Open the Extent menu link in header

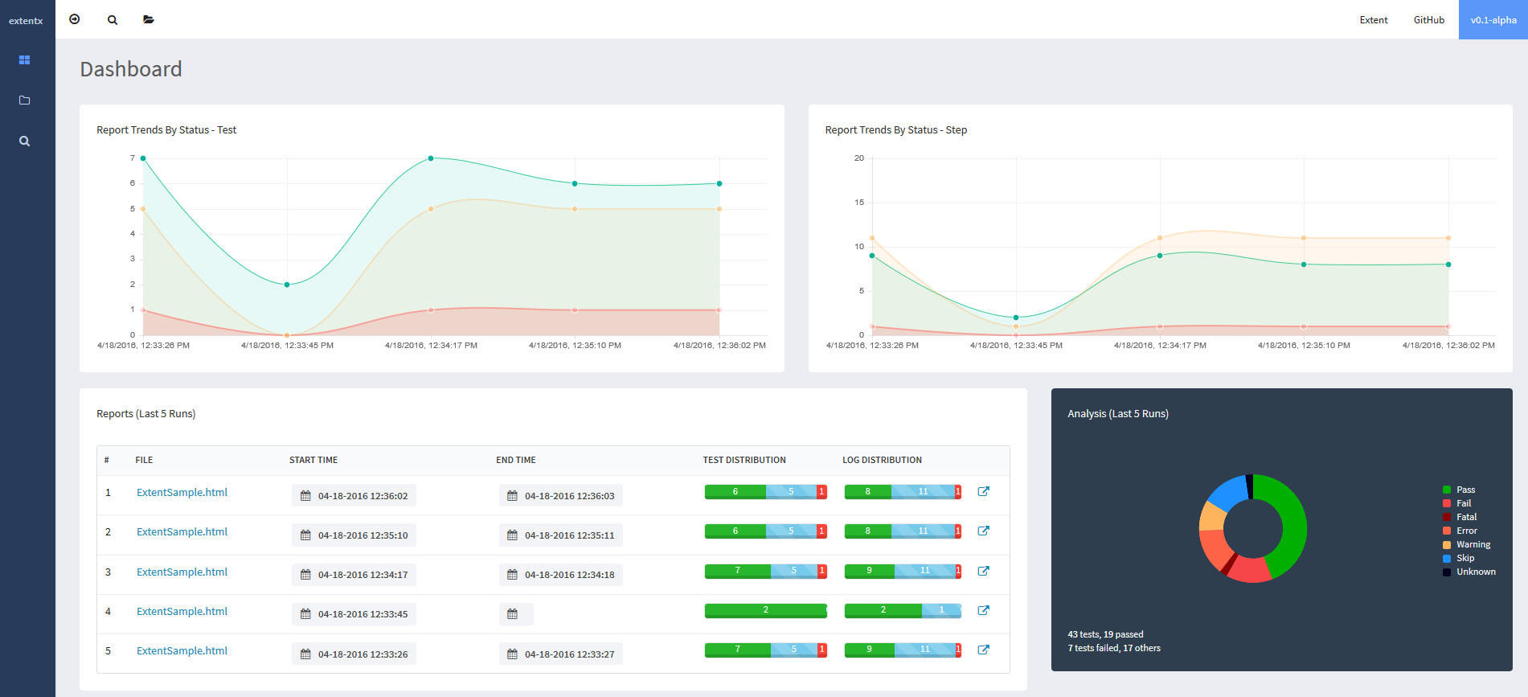click(x=1373, y=20)
